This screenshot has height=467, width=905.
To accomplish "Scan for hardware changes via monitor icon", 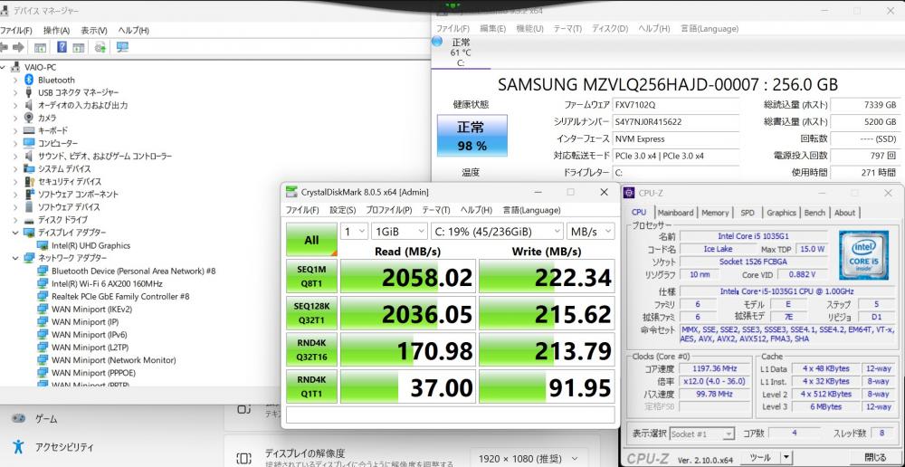I will click(122, 47).
